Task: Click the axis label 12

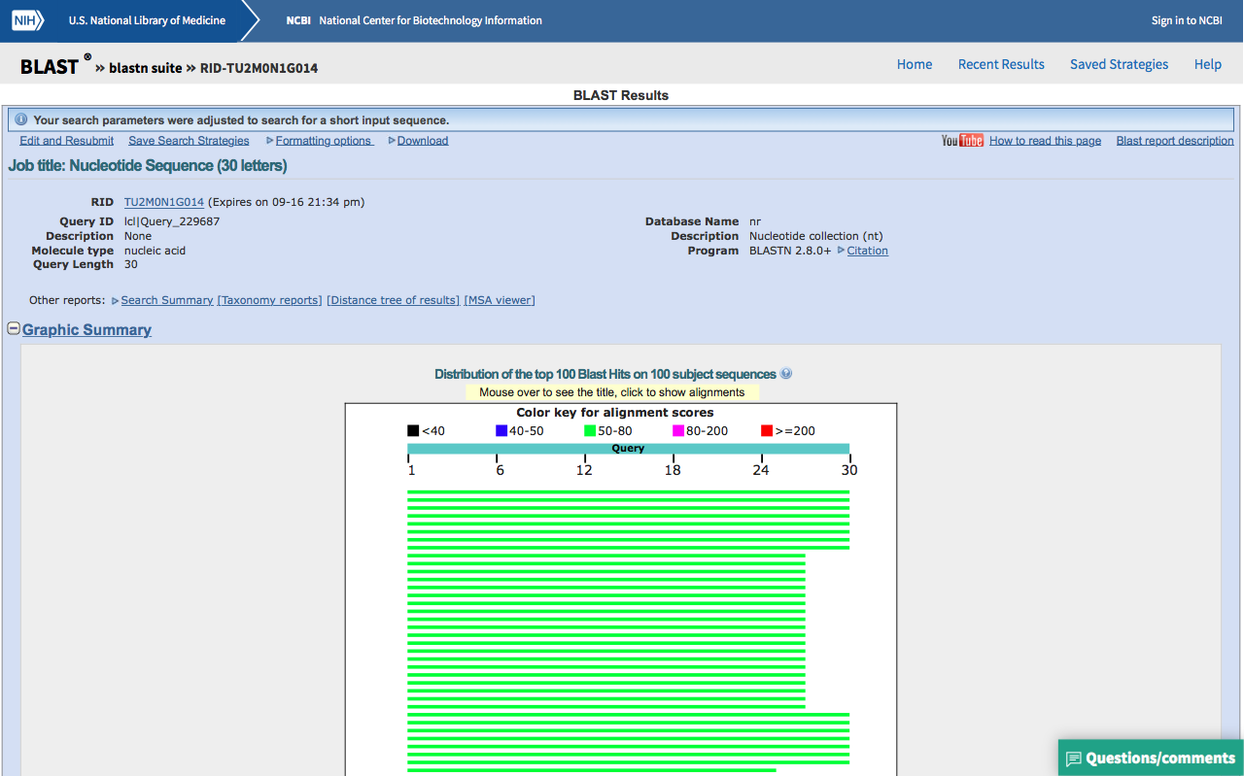Action: pyautogui.click(x=584, y=470)
